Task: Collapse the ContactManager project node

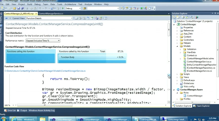Action: 174,24
